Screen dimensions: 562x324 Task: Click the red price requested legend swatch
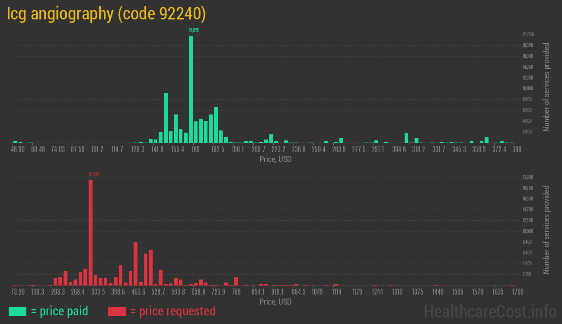tap(117, 311)
